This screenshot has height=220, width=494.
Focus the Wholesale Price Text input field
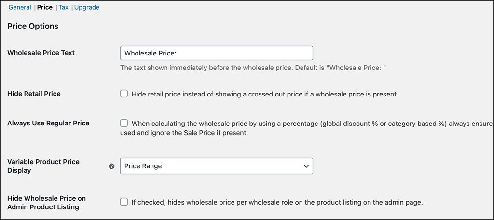(x=216, y=53)
